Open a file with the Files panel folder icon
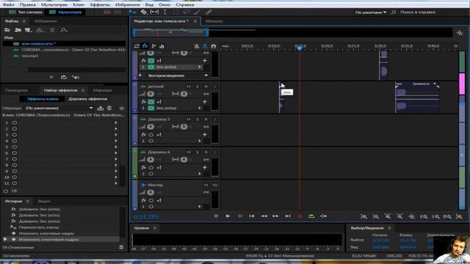 [7, 30]
